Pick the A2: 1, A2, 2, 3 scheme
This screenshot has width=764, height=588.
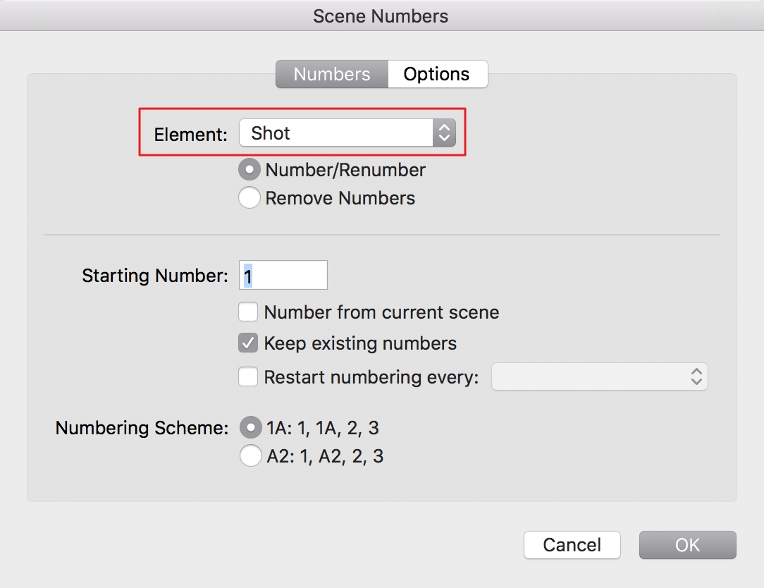pos(250,456)
